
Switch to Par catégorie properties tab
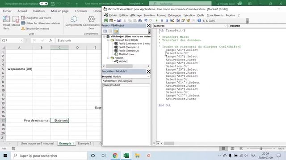pyautogui.click(x=125, y=81)
